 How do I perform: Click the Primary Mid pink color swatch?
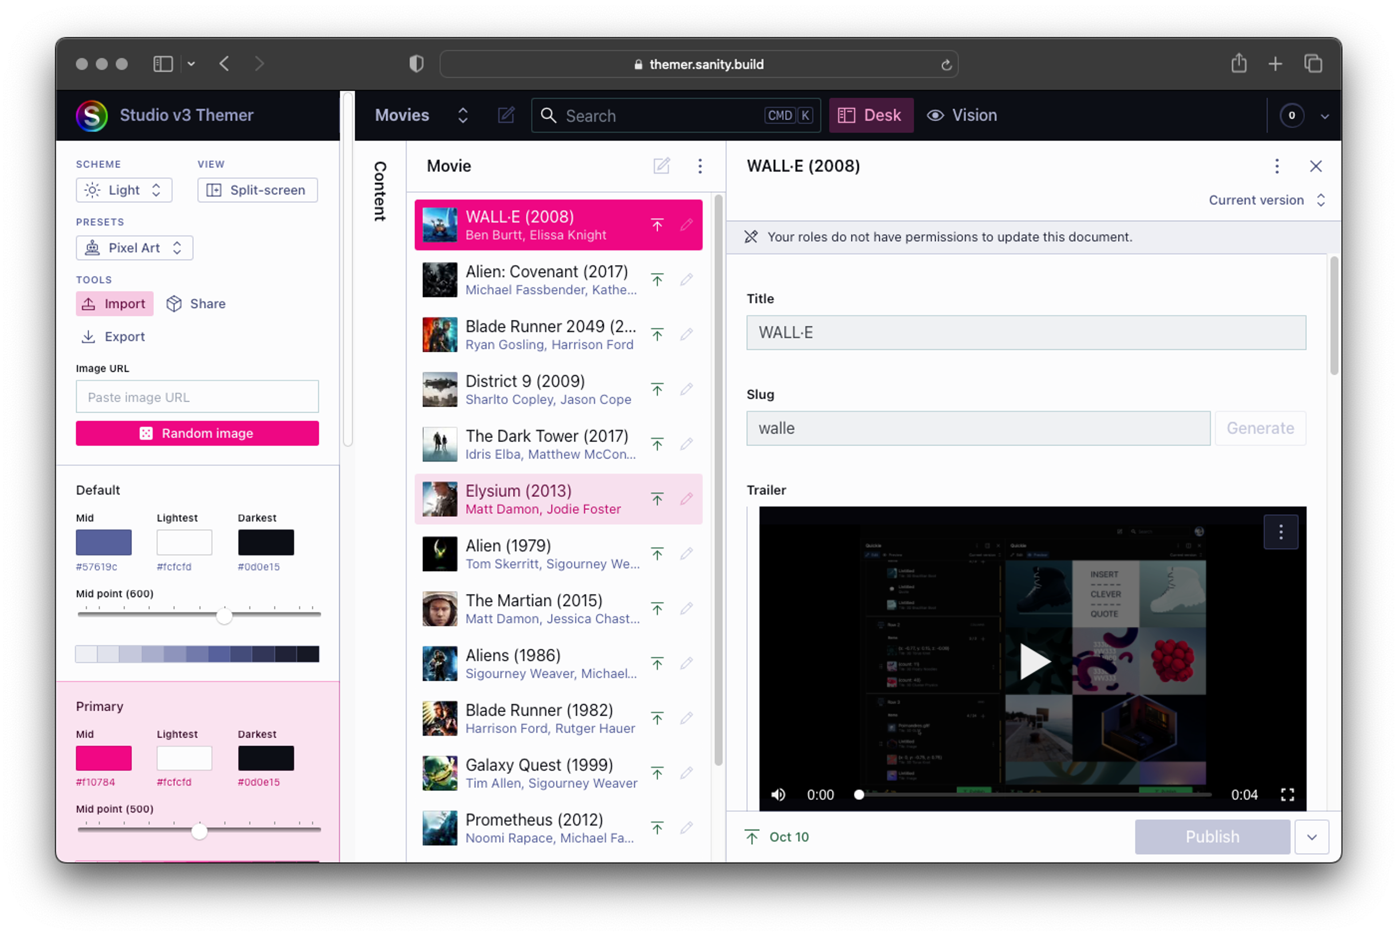coord(103,758)
